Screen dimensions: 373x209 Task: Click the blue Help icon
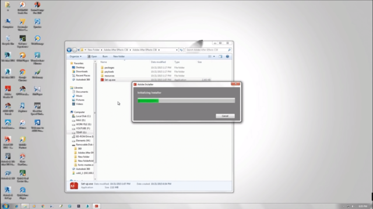pos(227,56)
